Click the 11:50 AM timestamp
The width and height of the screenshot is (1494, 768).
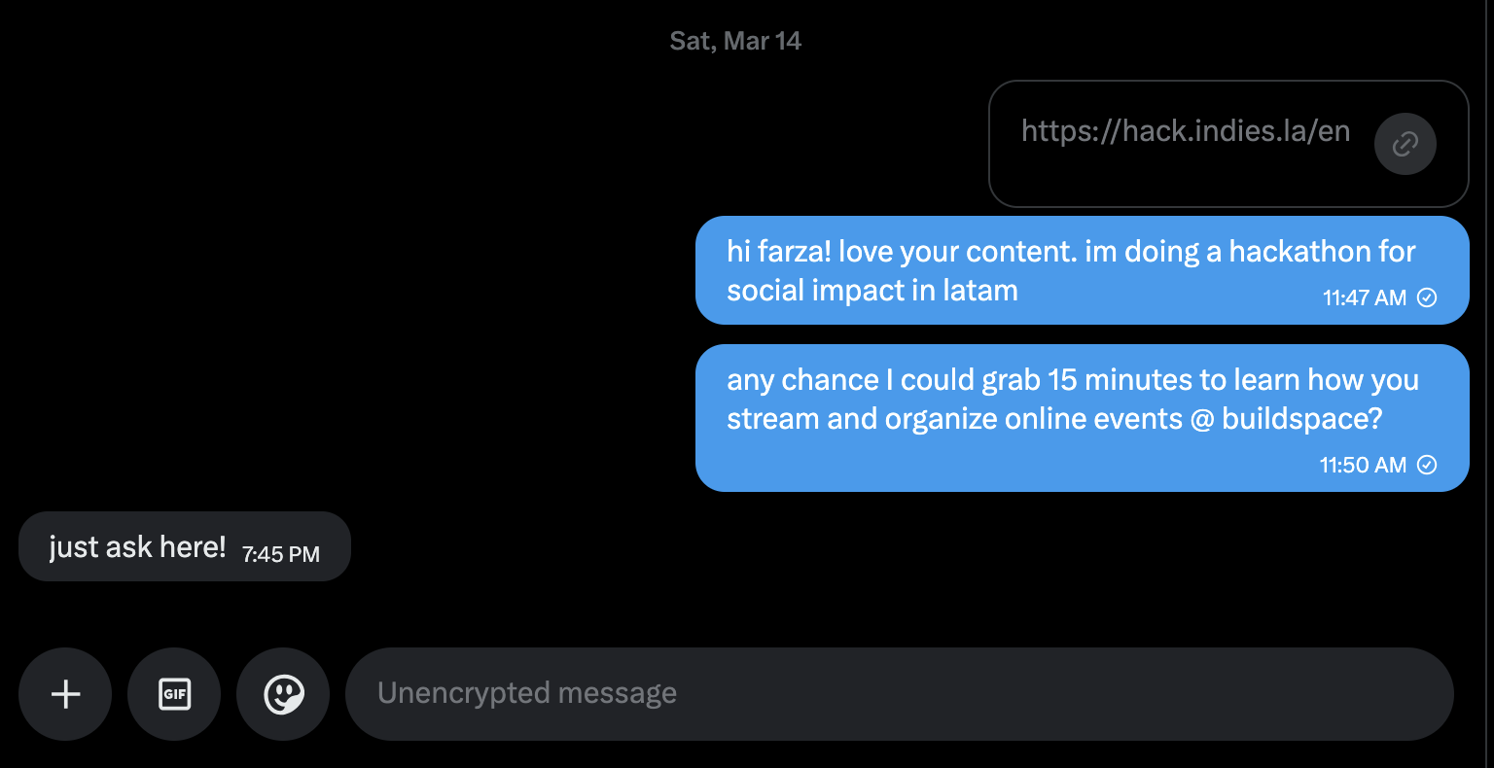(1362, 465)
